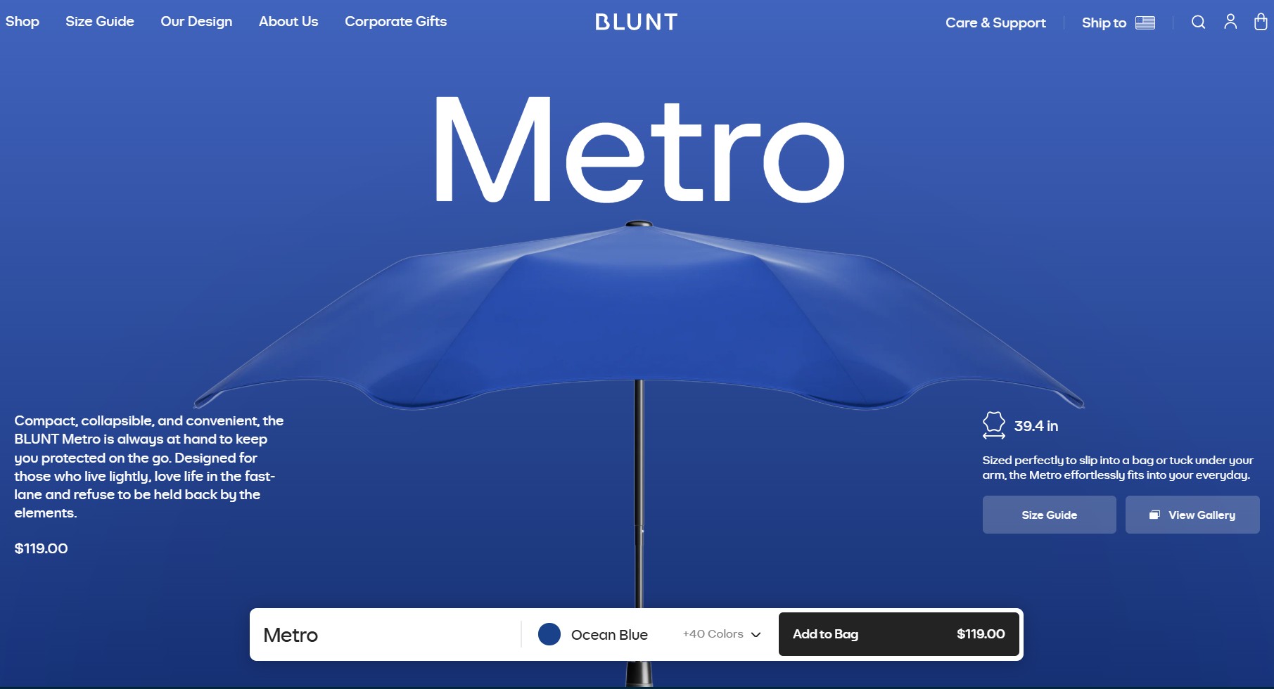Open the Ship to country selector

[x=1118, y=22]
